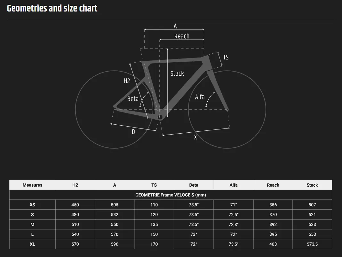Viewport: 342px width, 257px height.
Task: Select the X label below the diagram
Action: (195, 138)
